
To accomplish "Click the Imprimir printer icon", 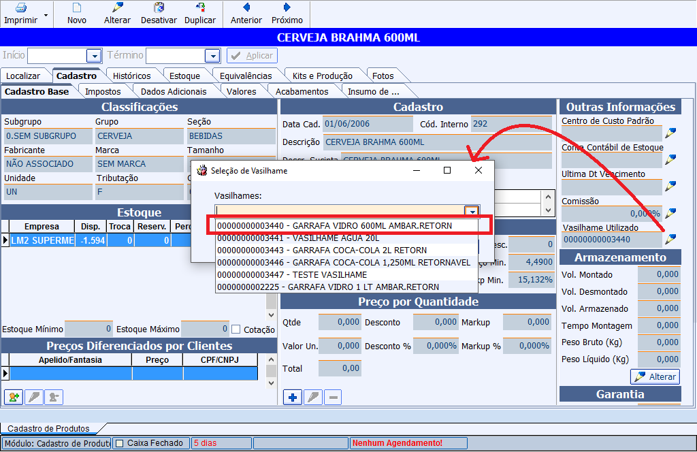I will [x=20, y=8].
